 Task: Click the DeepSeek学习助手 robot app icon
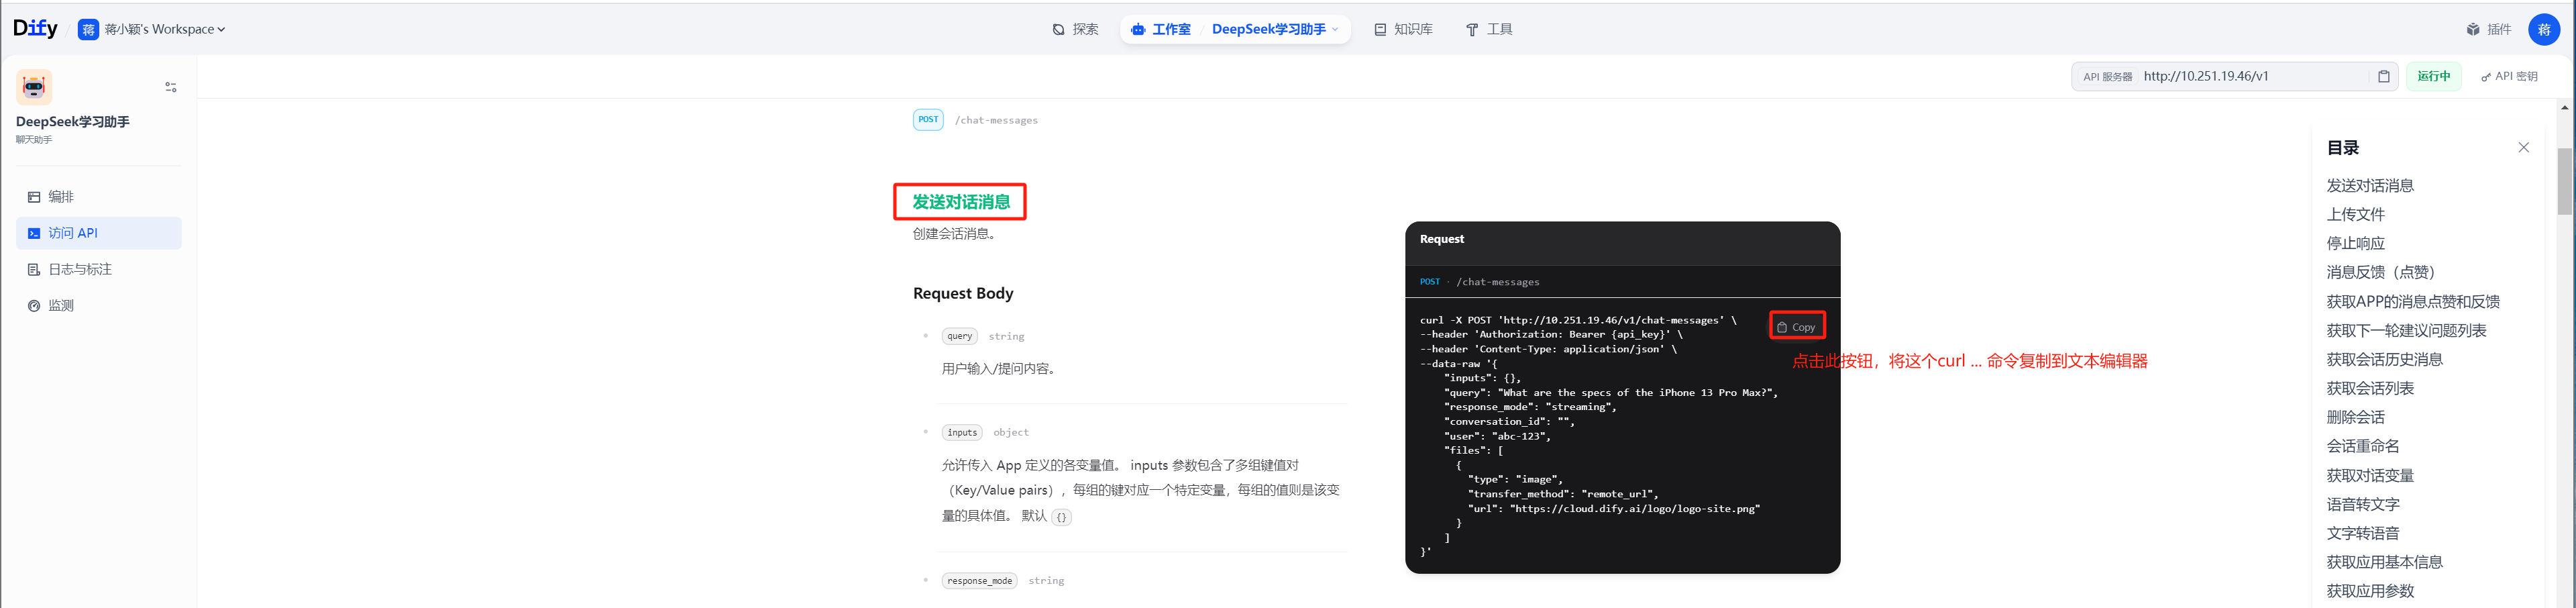click(34, 87)
